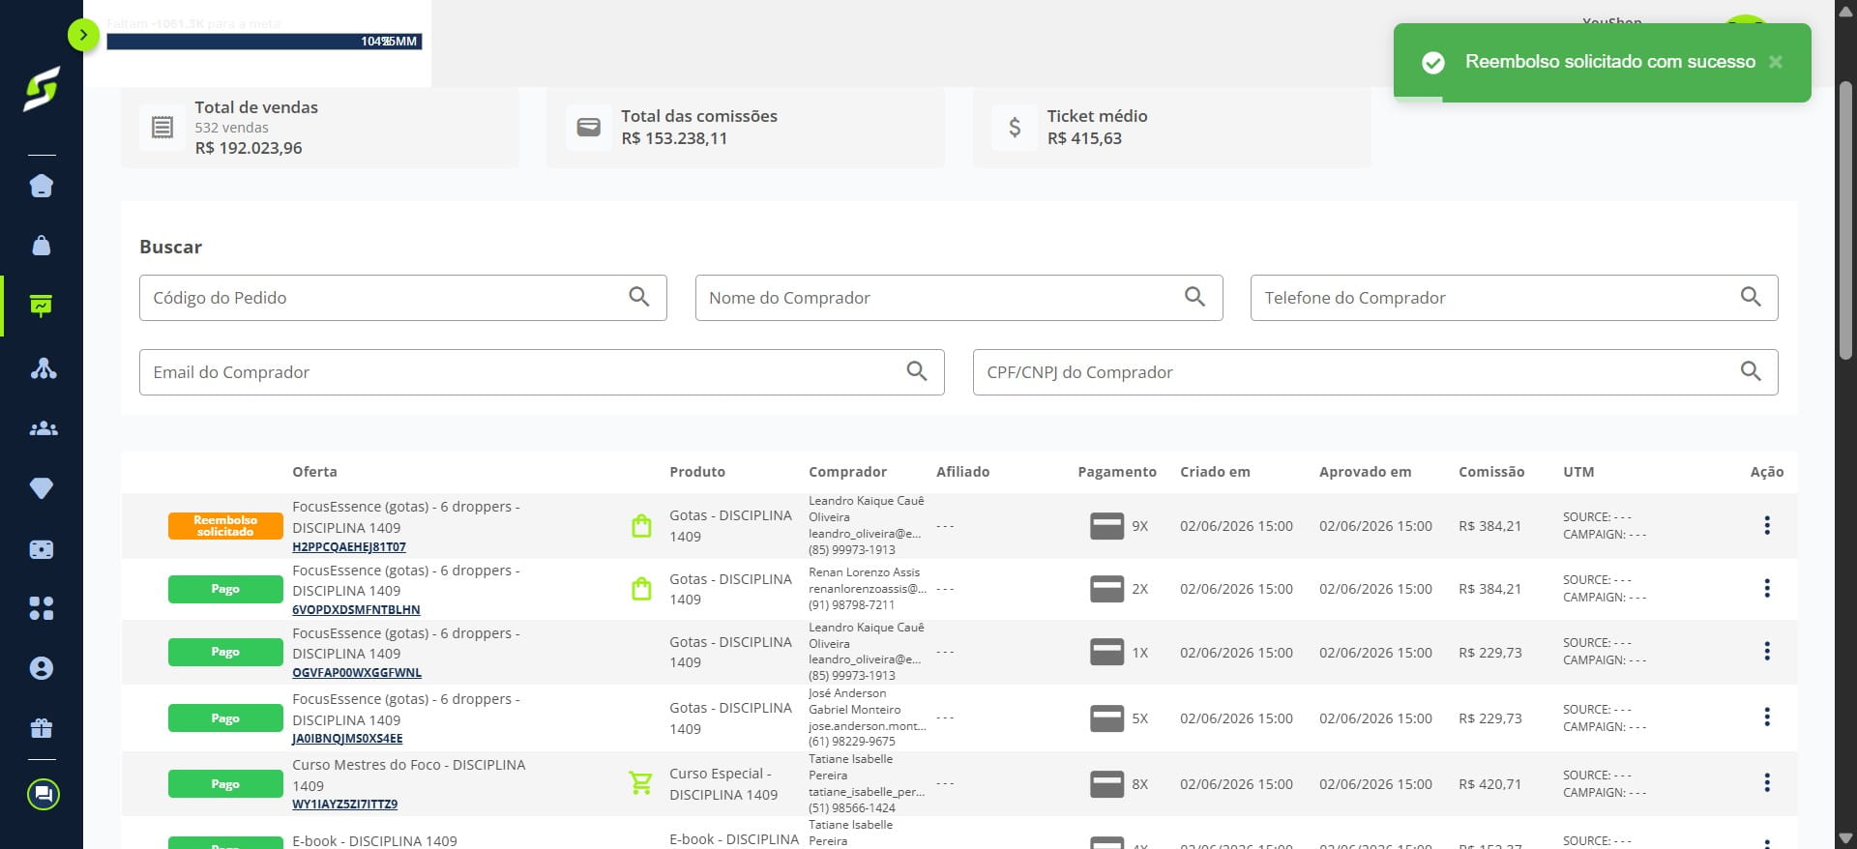Click the Pago badge for order OGVFAP00WXGGFWNL
The image size is (1857, 849).
point(225,652)
